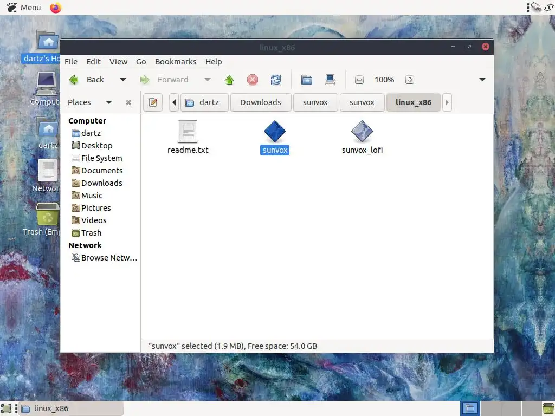Open the Go menu
This screenshot has height=416, width=555.
[x=141, y=62]
